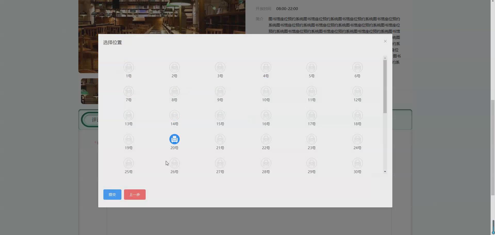Close the 选择位置 dialog

coord(385,41)
